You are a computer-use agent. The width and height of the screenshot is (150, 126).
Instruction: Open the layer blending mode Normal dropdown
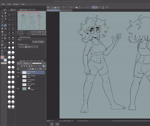[x=27, y=63]
